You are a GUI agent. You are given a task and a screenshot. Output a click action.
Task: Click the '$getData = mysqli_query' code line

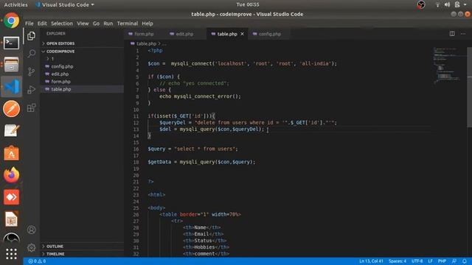tap(201, 162)
